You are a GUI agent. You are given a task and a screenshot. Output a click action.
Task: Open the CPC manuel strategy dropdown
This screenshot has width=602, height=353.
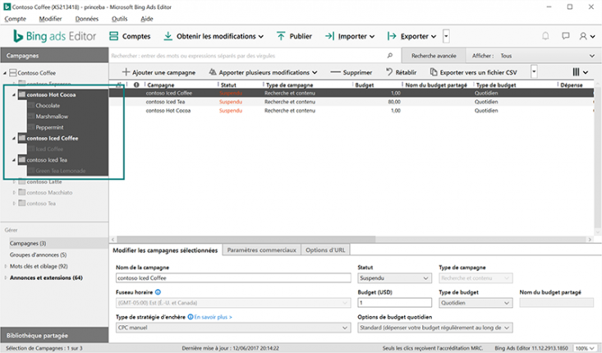pyautogui.click(x=233, y=328)
